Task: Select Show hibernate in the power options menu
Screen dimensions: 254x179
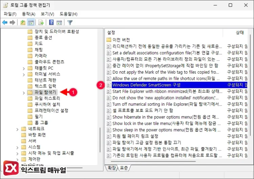Action: (166, 117)
